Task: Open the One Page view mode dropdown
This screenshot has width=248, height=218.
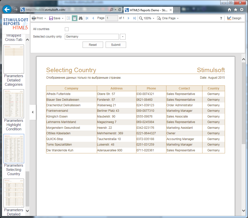Action: pyautogui.click(x=168, y=18)
